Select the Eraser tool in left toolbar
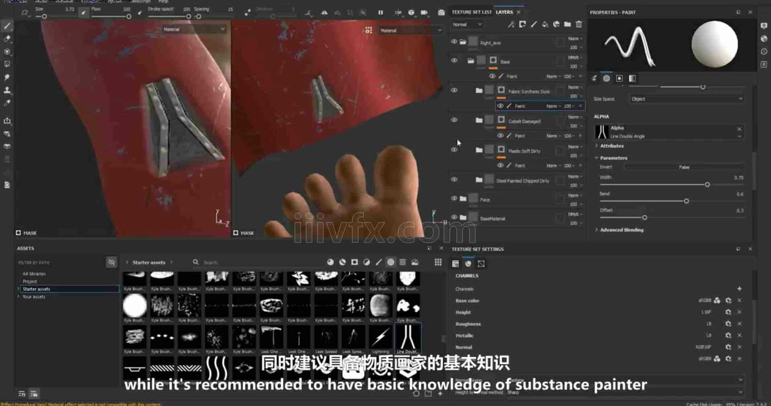 [x=7, y=39]
